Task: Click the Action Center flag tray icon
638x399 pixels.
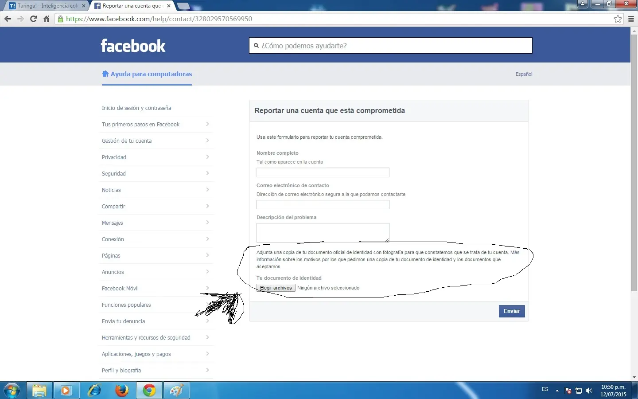Action: point(568,391)
